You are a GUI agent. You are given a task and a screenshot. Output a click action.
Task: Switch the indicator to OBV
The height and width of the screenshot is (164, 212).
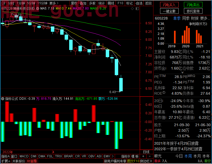(91, 156)
